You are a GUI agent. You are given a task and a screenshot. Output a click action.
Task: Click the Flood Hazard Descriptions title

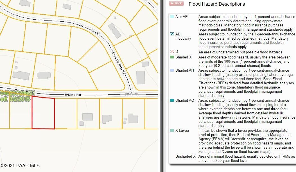(x=217, y=4)
